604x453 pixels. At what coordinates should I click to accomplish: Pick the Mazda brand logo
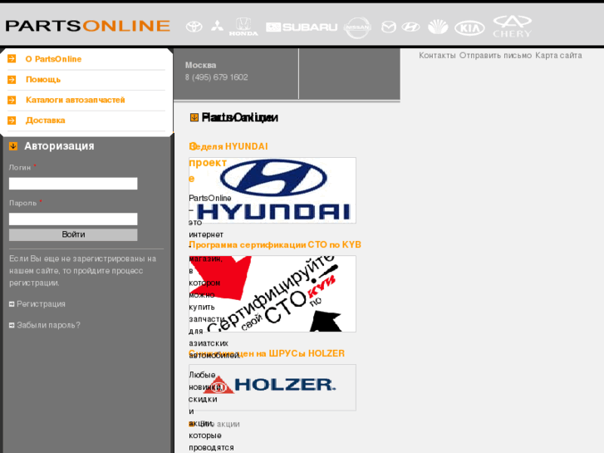tap(388, 27)
